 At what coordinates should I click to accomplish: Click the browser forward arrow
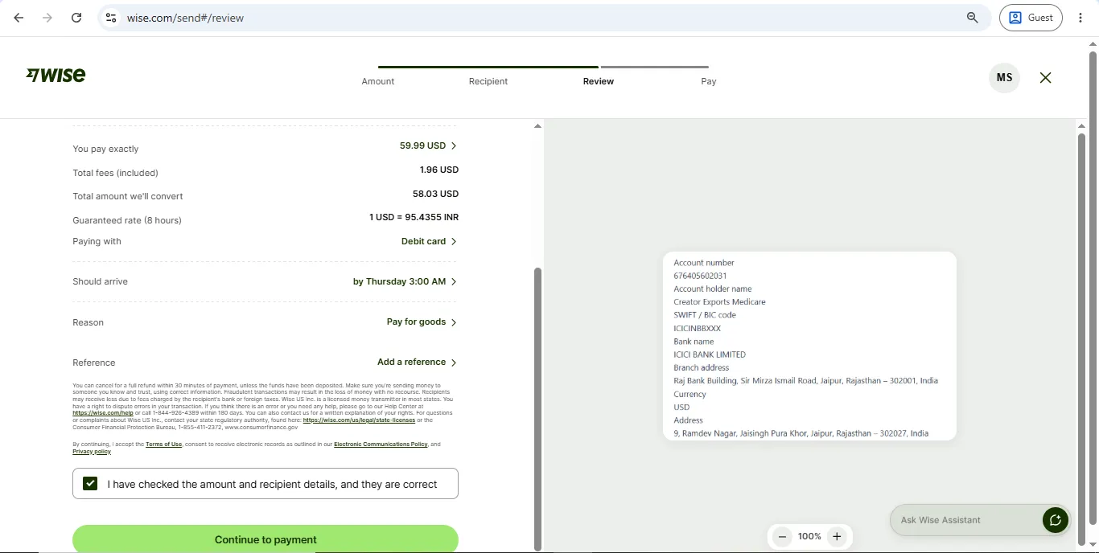47,18
